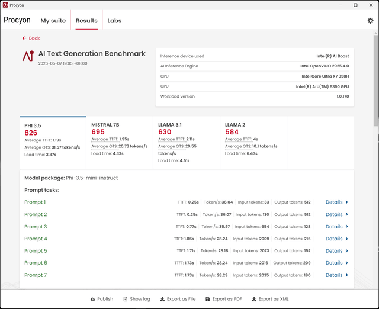
Task: Click the Export as File download icon
Action: (162, 299)
